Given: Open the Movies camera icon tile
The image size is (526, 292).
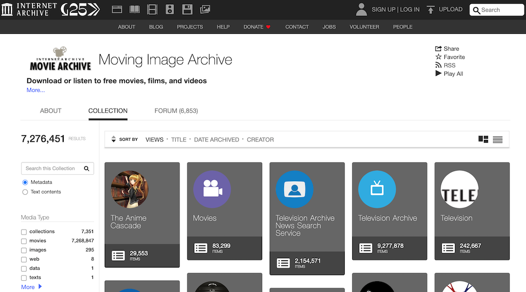Looking at the screenshot, I should [212, 190].
